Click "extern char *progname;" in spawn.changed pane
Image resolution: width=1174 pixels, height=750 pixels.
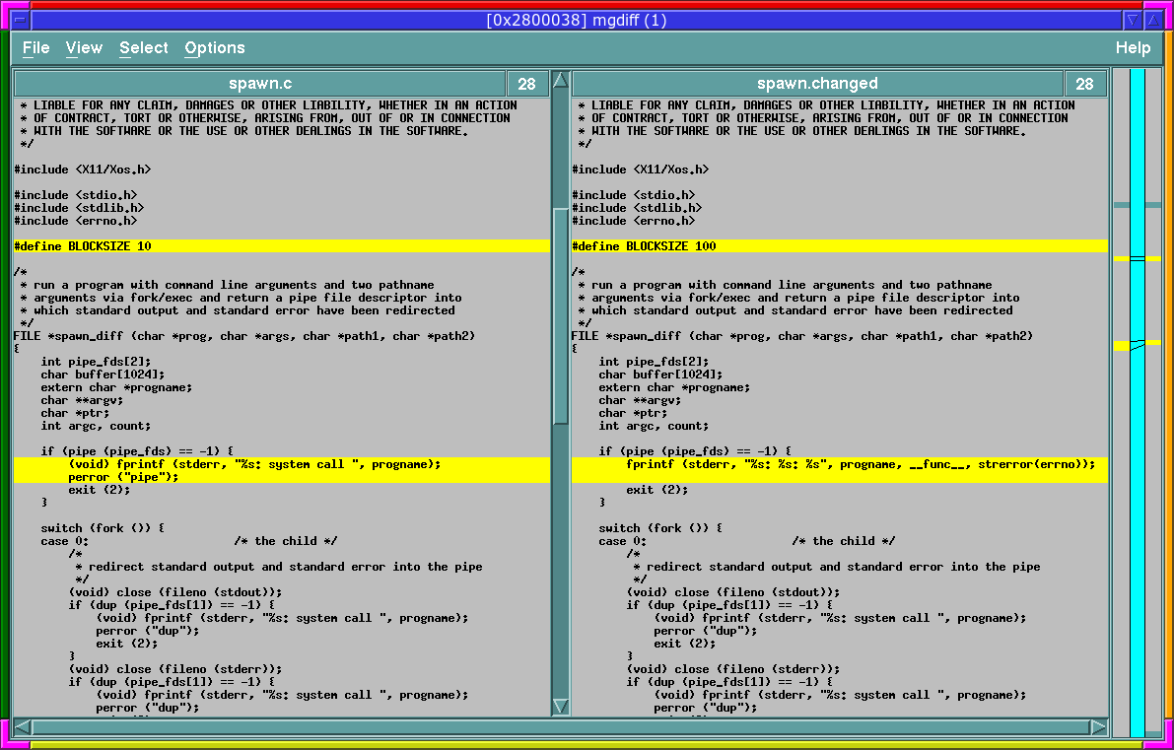(x=674, y=387)
